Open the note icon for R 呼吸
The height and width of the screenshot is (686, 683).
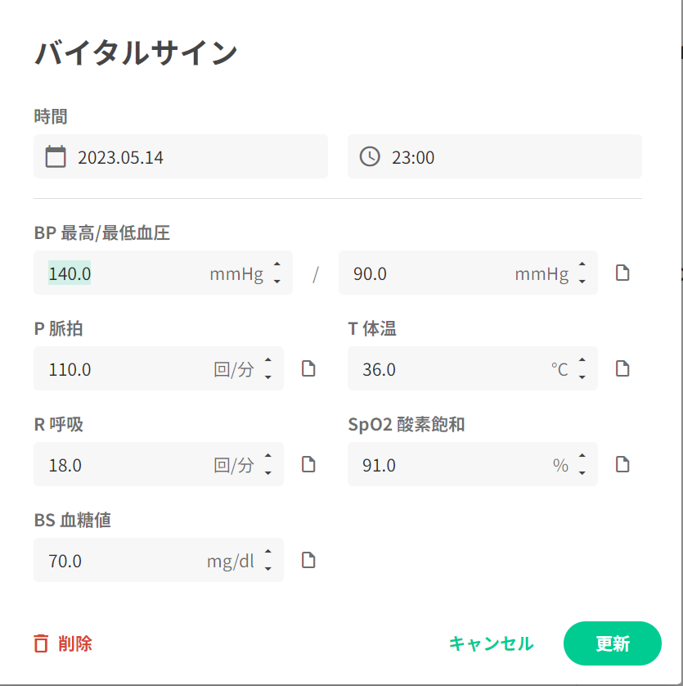point(308,464)
